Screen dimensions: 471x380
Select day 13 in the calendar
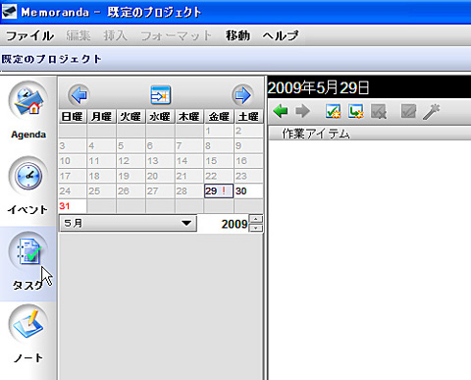click(x=160, y=161)
